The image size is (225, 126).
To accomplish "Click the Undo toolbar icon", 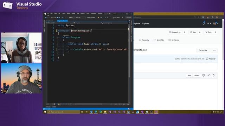I will tap(62, 17).
